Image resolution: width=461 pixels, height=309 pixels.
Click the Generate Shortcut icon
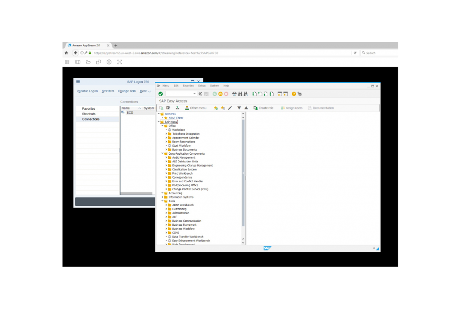(285, 94)
